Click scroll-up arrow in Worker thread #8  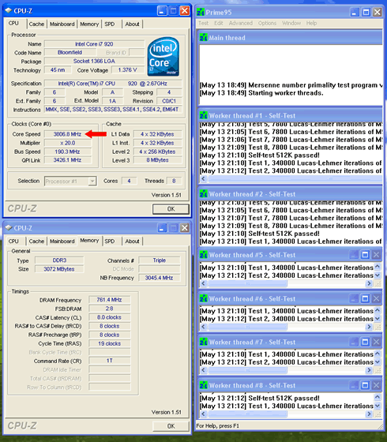pyautogui.click(x=378, y=397)
